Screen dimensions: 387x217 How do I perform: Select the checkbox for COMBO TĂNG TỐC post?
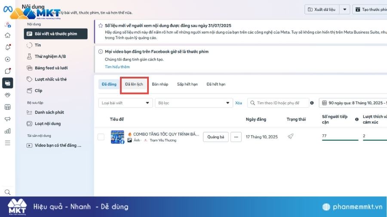pyautogui.click(x=101, y=137)
